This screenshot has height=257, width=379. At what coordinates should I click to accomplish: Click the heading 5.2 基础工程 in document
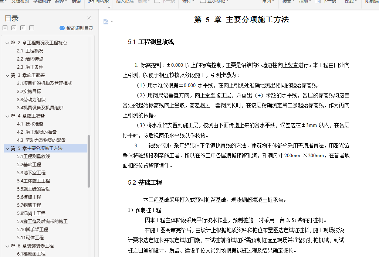coord(145,183)
